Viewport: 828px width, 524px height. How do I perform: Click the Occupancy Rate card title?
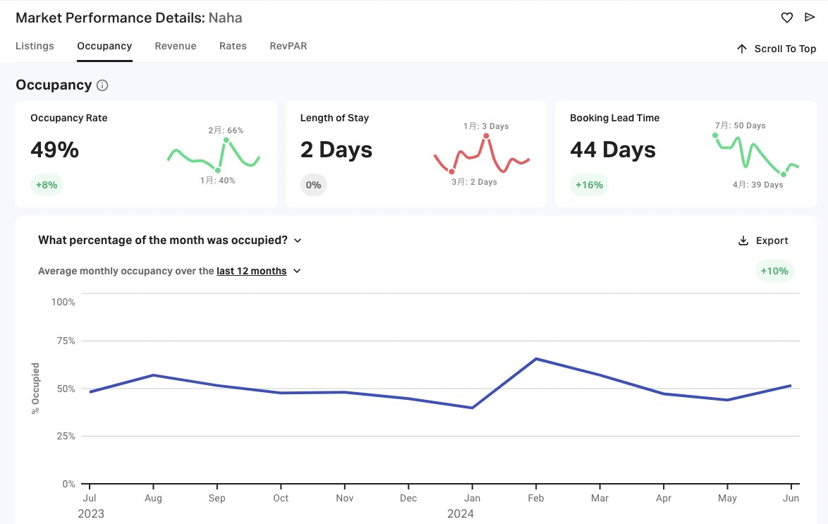[x=69, y=118]
